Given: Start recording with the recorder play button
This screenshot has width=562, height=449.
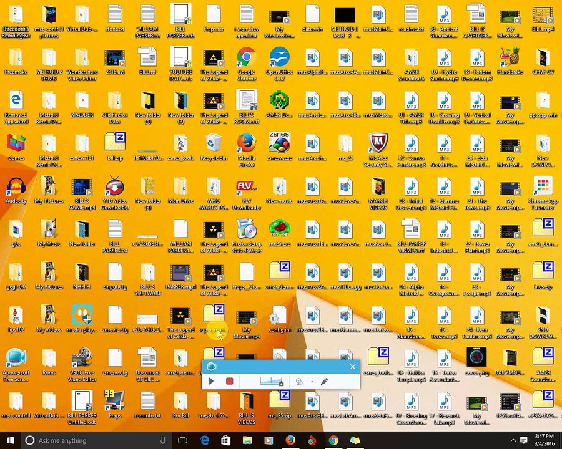Looking at the screenshot, I should [211, 381].
